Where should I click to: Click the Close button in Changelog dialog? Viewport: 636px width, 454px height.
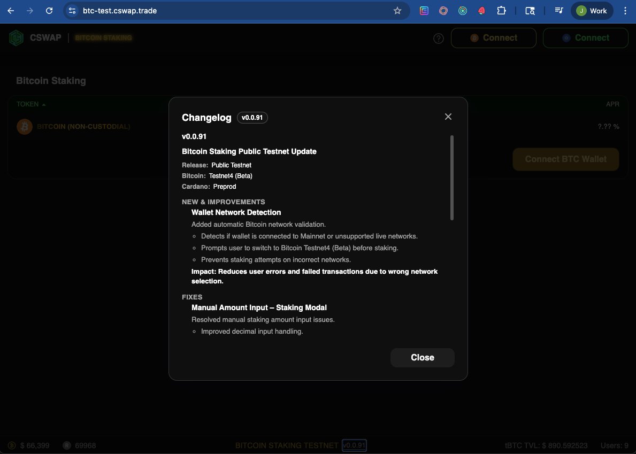click(x=422, y=358)
